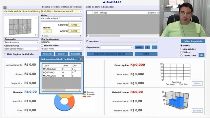Click Imprimir Orçamento Rápido button
This screenshot has height=118, width=210.
point(110,54)
